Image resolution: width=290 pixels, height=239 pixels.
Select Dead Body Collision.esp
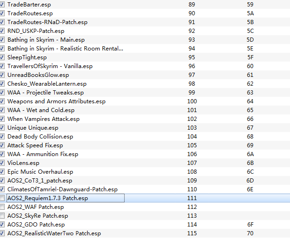[40, 137]
